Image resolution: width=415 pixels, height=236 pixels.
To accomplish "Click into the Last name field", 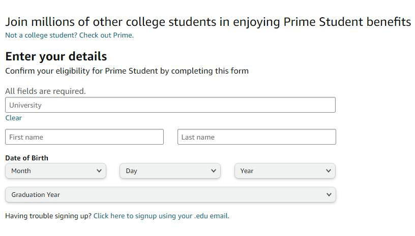I will click(256, 137).
